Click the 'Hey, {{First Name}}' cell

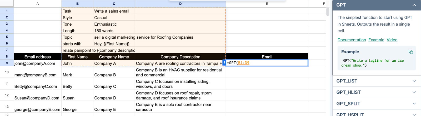tap(114, 44)
